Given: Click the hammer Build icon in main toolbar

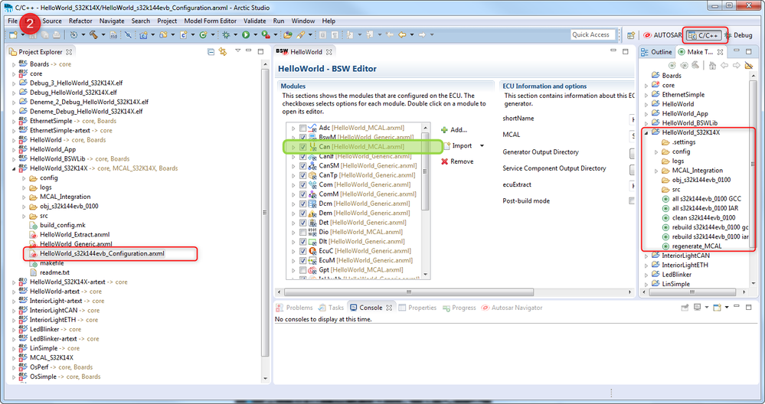Looking at the screenshot, I should point(93,34).
